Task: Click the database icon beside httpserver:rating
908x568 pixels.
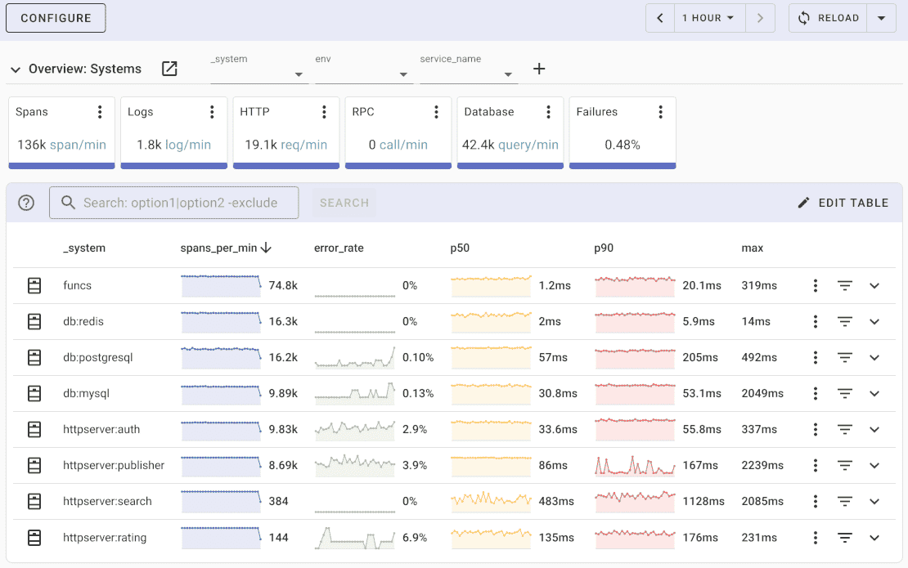Action: click(x=34, y=537)
